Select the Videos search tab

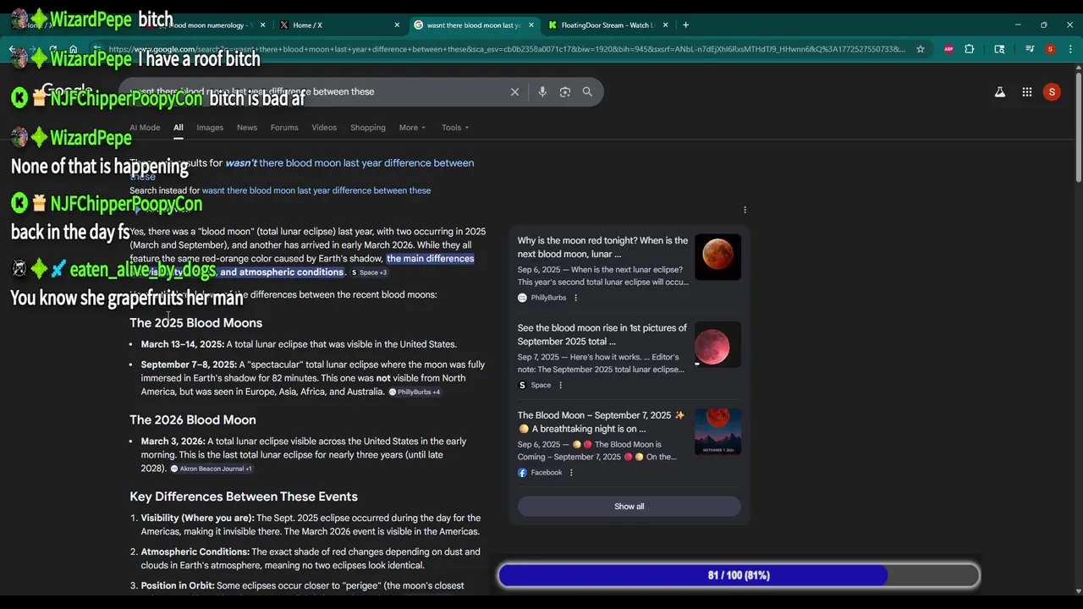[324, 128]
